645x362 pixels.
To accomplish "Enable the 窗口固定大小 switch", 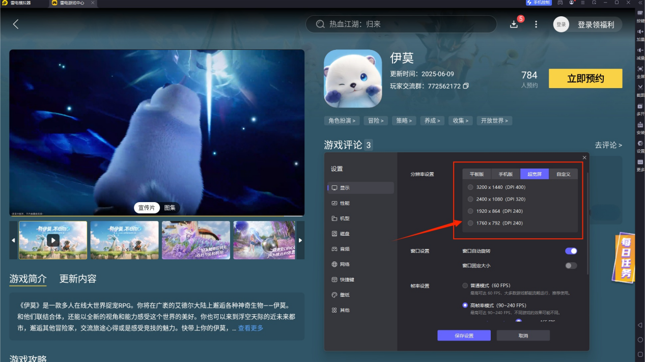I will 571,265.
